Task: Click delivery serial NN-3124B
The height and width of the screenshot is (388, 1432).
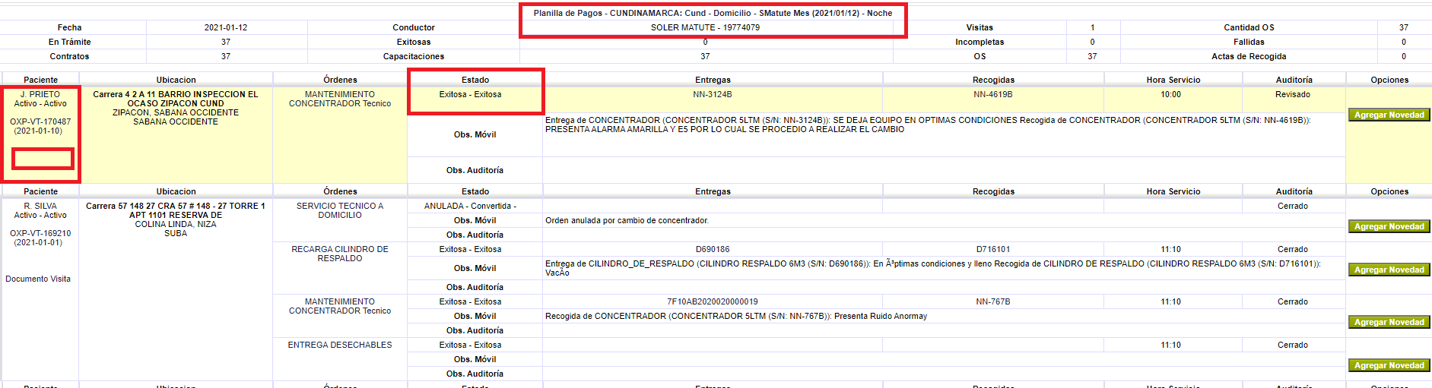Action: 713,94
